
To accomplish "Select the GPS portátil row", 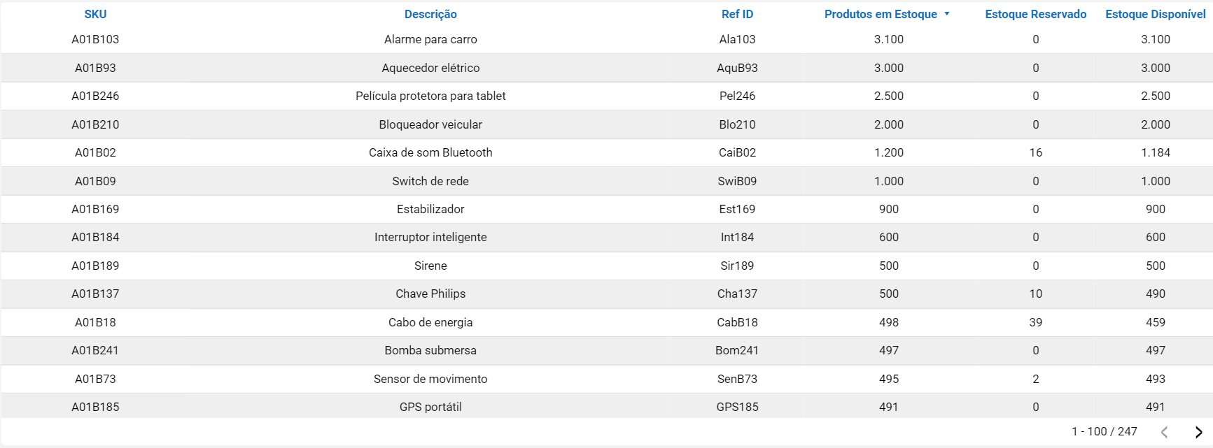I will [x=430, y=406].
